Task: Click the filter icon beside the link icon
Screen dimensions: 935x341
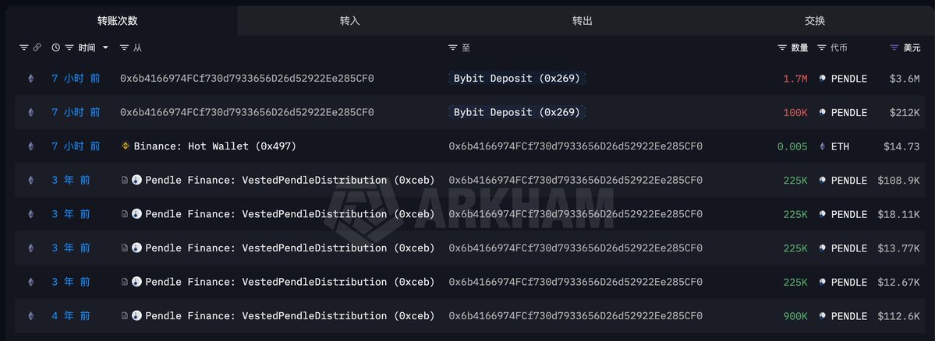Action: click(x=23, y=48)
